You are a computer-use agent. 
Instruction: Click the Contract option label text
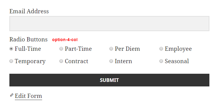tap(76, 61)
